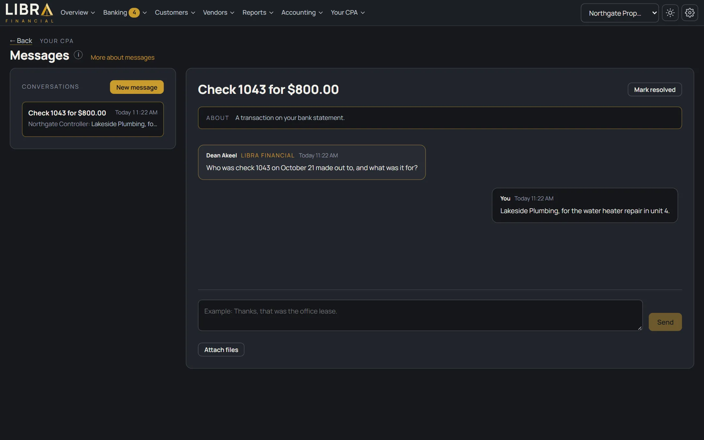Open the Reports menu
The height and width of the screenshot is (440, 704).
[257, 12]
